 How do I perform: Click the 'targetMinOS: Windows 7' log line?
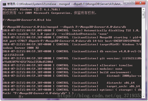pyautogui.click(x=72, y=45)
